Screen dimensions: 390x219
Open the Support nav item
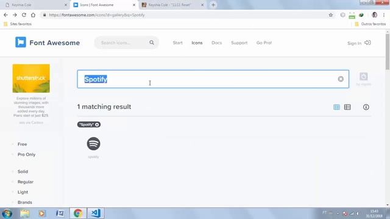pos(239,43)
